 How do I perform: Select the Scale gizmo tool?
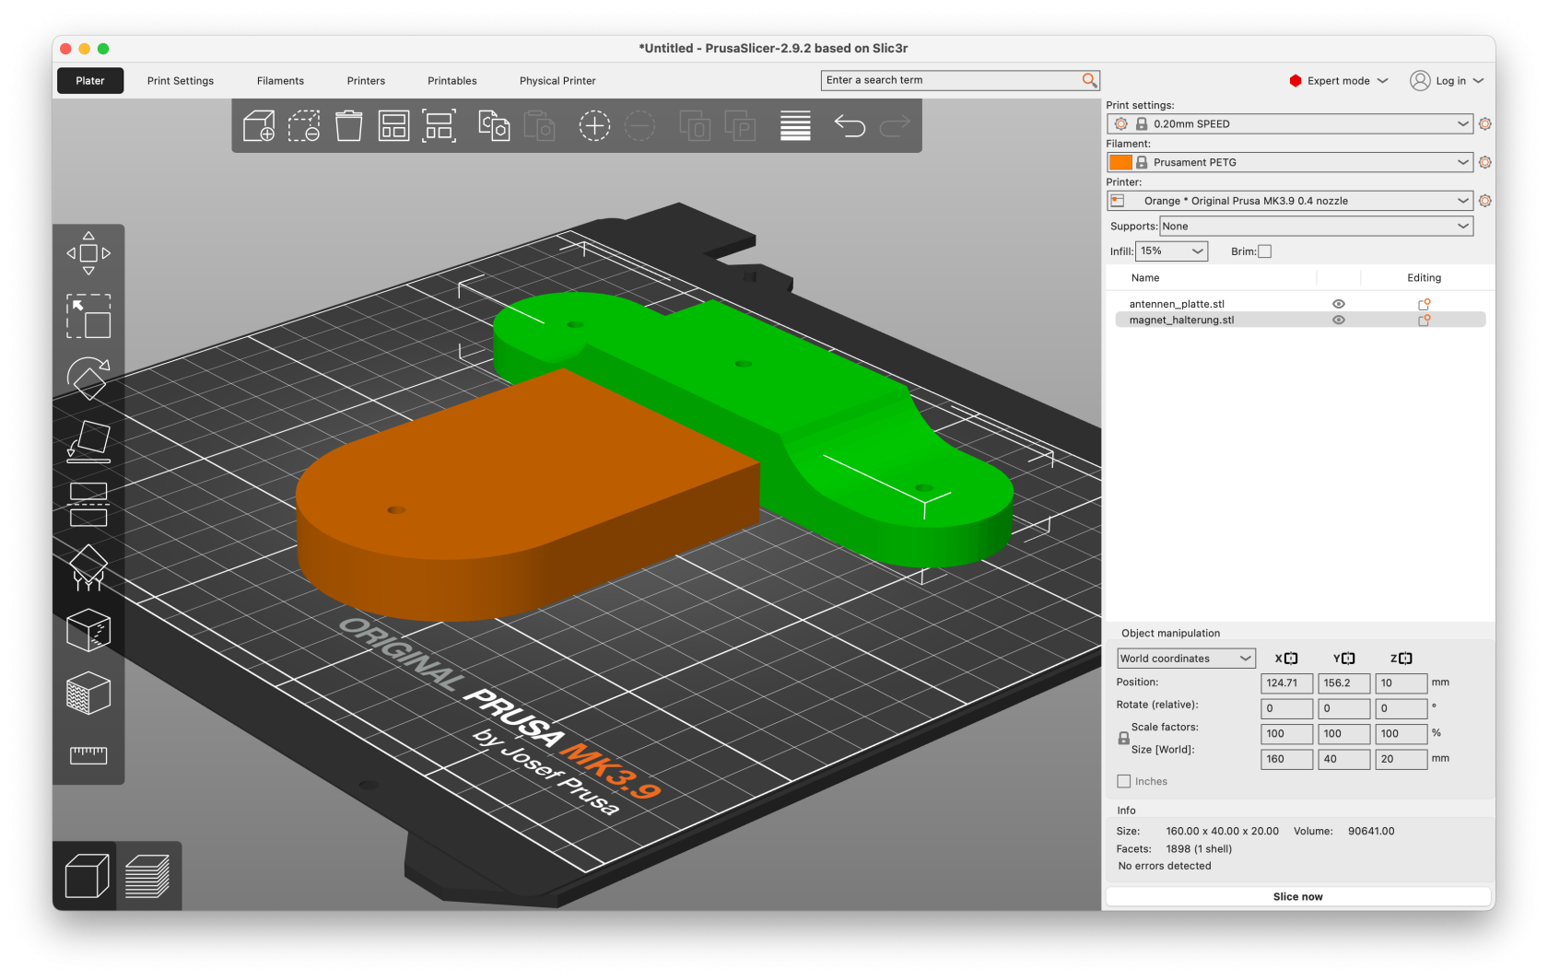coord(88,316)
